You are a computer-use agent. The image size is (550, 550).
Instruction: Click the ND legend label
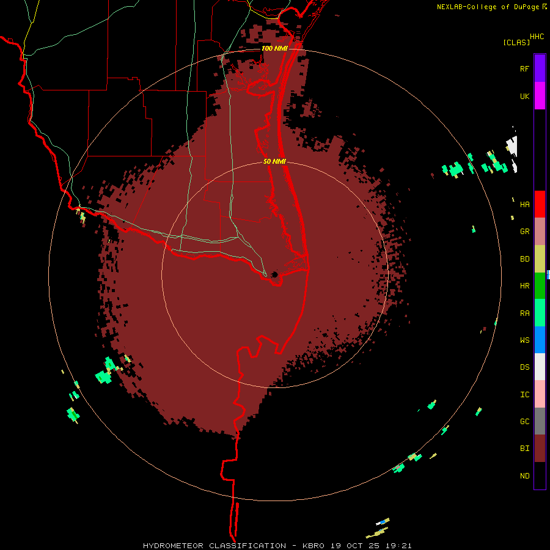(x=524, y=475)
